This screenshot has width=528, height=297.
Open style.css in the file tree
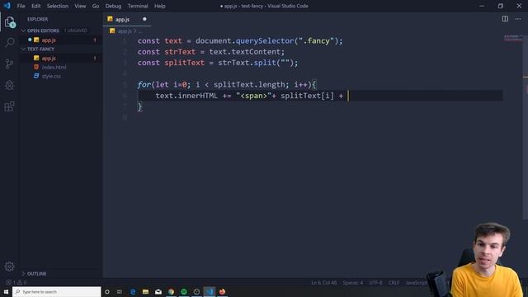click(51, 76)
